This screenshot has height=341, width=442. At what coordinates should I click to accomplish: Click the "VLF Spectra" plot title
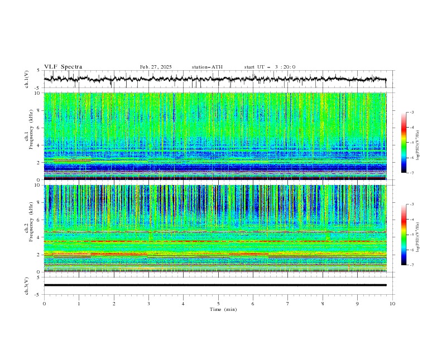pos(63,67)
